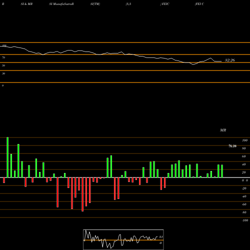Select the longest red histogram bar
Image resolution: width=250 pixels, height=250 pixels.
click(82, 194)
